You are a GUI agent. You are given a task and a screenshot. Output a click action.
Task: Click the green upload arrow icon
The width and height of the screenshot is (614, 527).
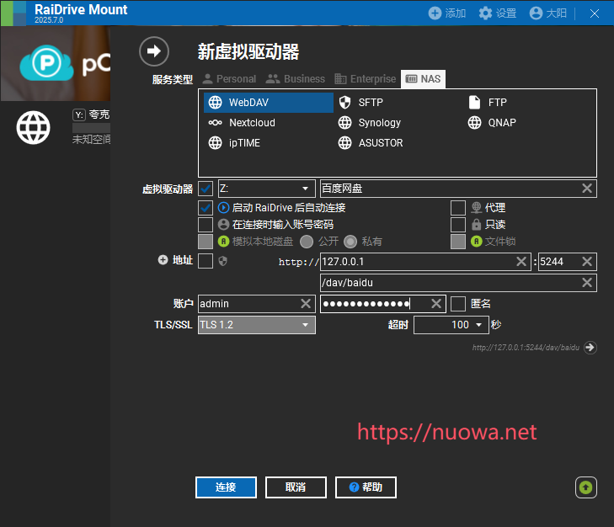[x=586, y=487]
